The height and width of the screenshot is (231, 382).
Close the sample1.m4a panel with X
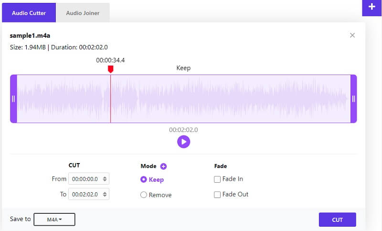352,35
